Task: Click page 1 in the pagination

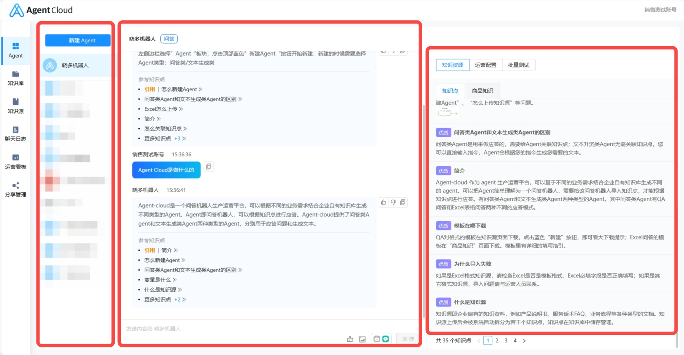Action: 488,340
